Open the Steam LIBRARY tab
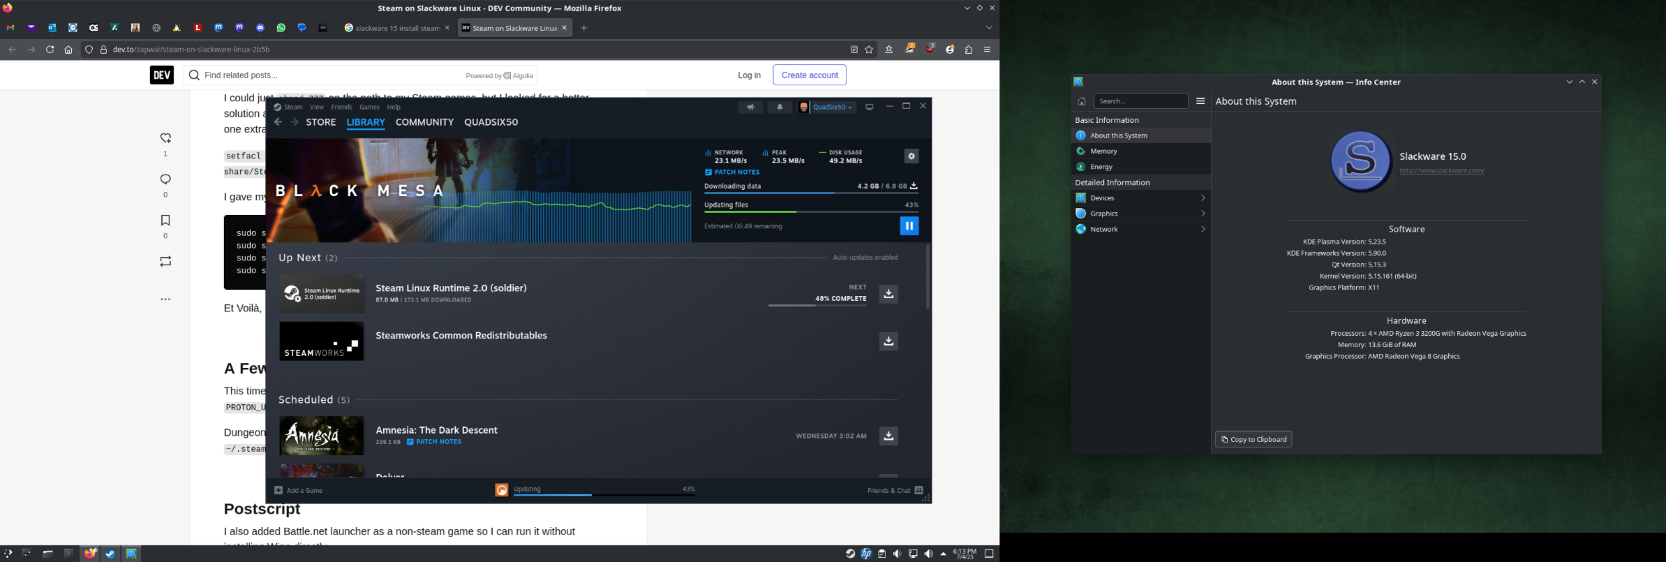The width and height of the screenshot is (1666, 562). pyautogui.click(x=366, y=122)
